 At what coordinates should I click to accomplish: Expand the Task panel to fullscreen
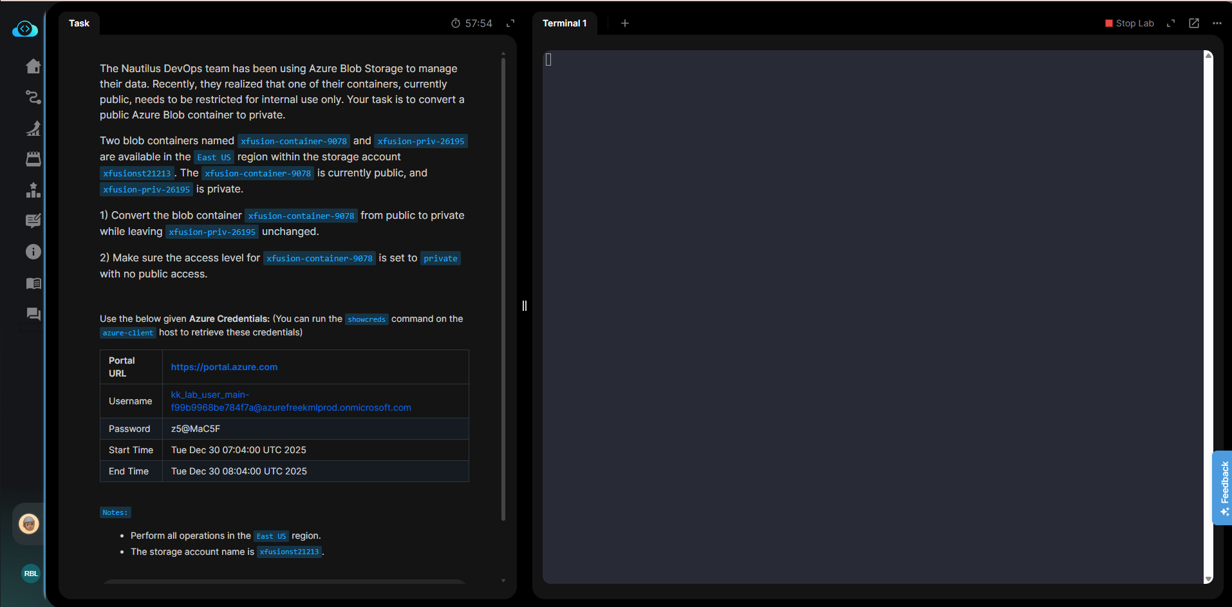pyautogui.click(x=510, y=23)
